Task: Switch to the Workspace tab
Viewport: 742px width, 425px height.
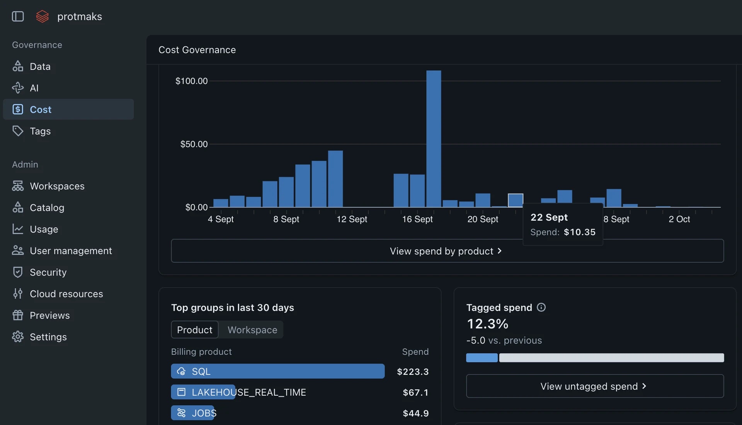Action: [x=252, y=330]
